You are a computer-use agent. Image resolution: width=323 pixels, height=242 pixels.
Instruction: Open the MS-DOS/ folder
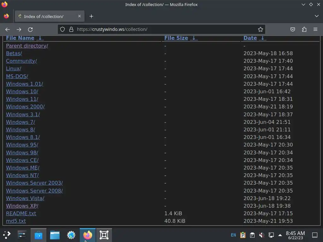coord(17,76)
